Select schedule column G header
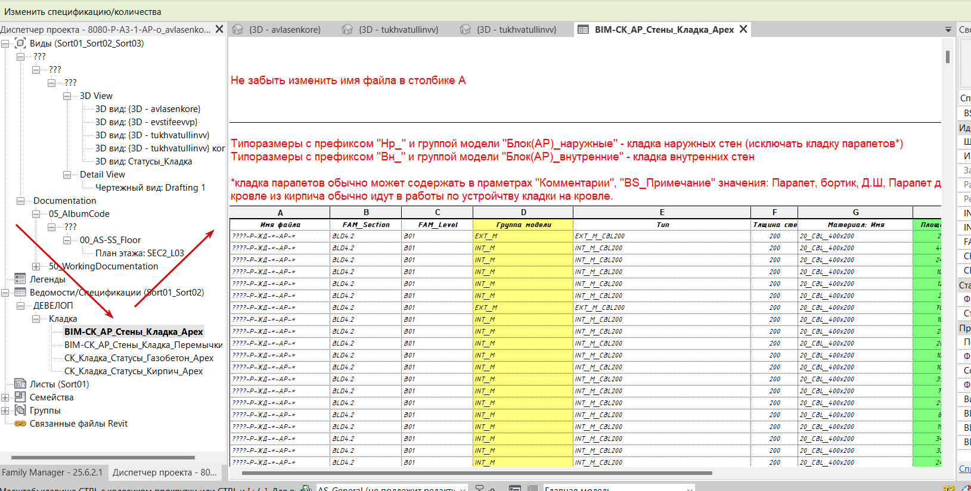 click(x=855, y=212)
